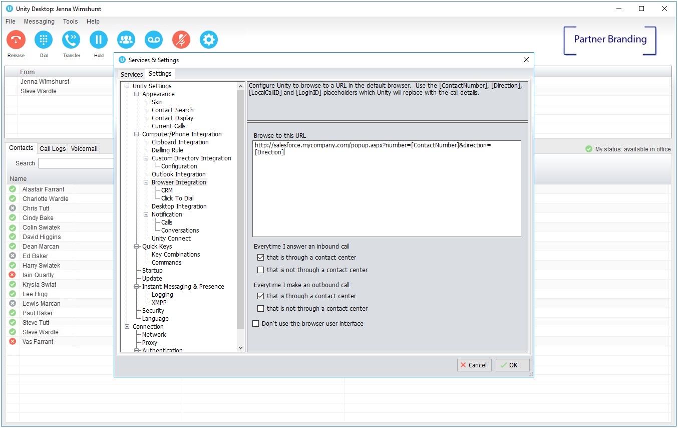
Task: Collapse the Connection tree node
Action: click(x=127, y=327)
